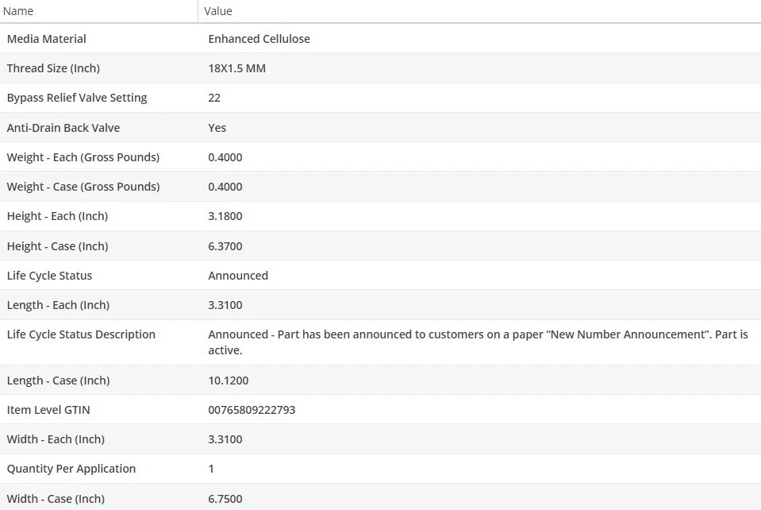The width and height of the screenshot is (761, 510).
Task: Click the GTIN number 00765809222793
Action: tap(252, 410)
